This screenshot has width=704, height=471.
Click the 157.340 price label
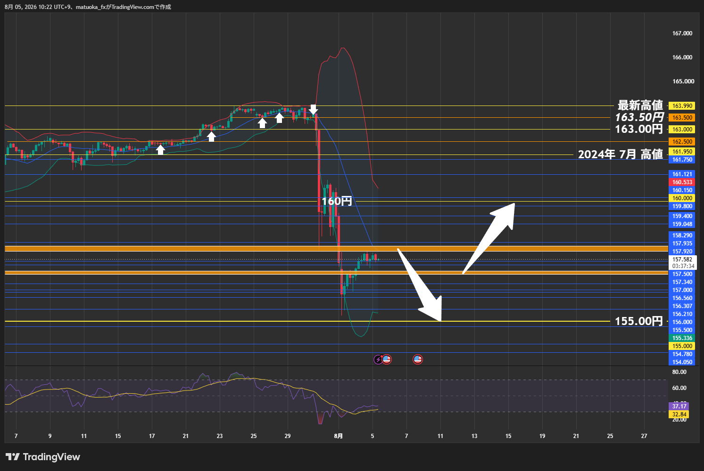tap(682, 282)
